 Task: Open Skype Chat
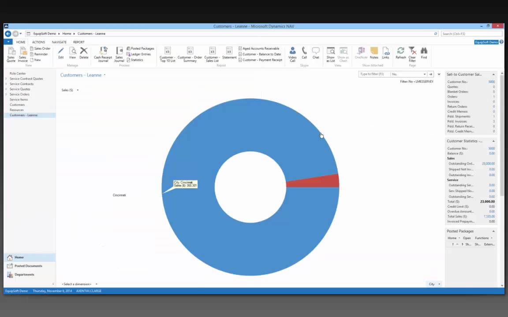[x=316, y=53]
